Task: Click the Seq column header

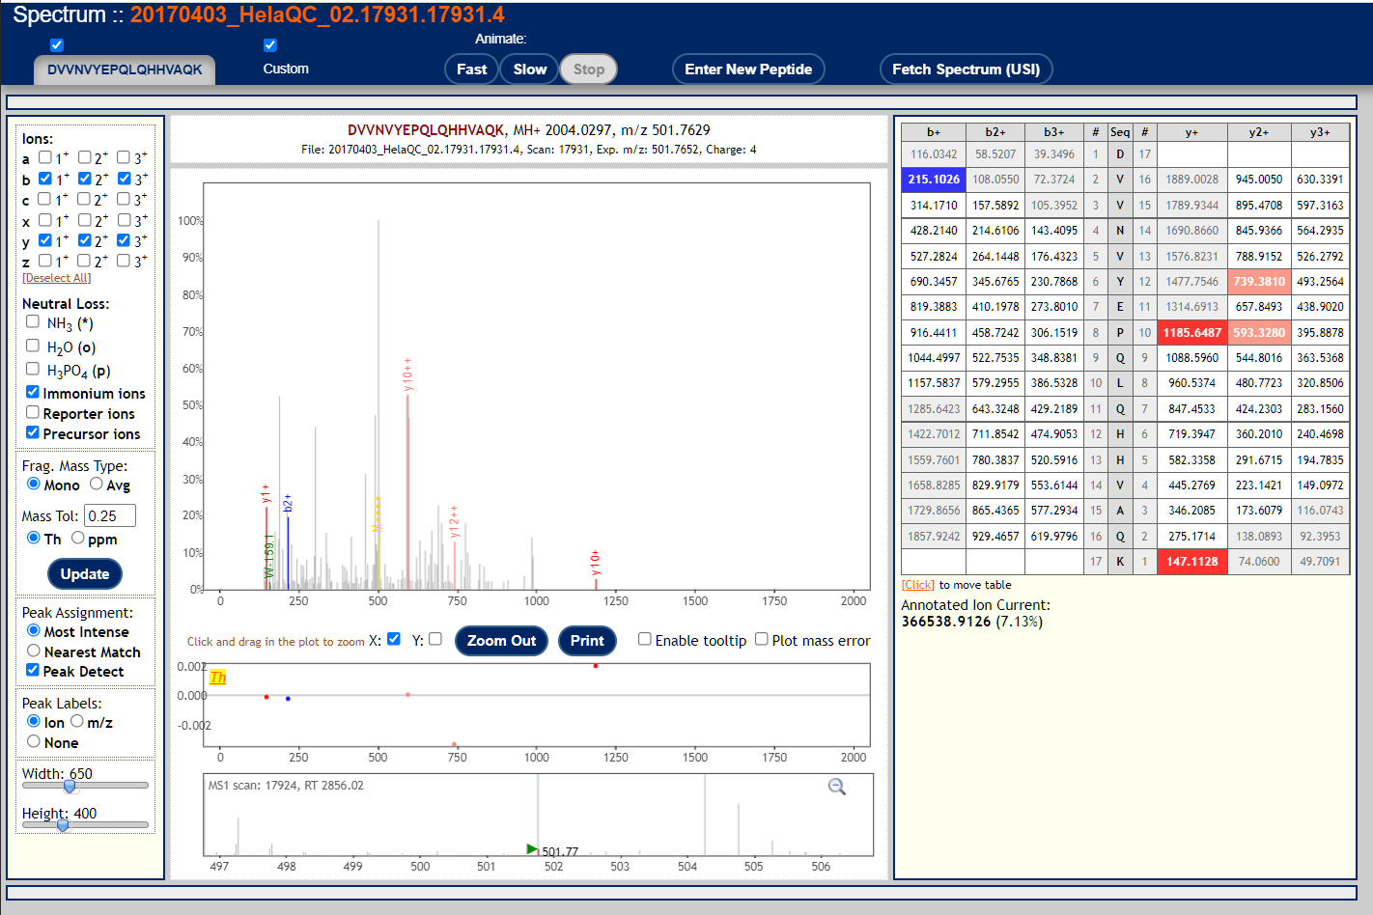Action: (x=1120, y=132)
